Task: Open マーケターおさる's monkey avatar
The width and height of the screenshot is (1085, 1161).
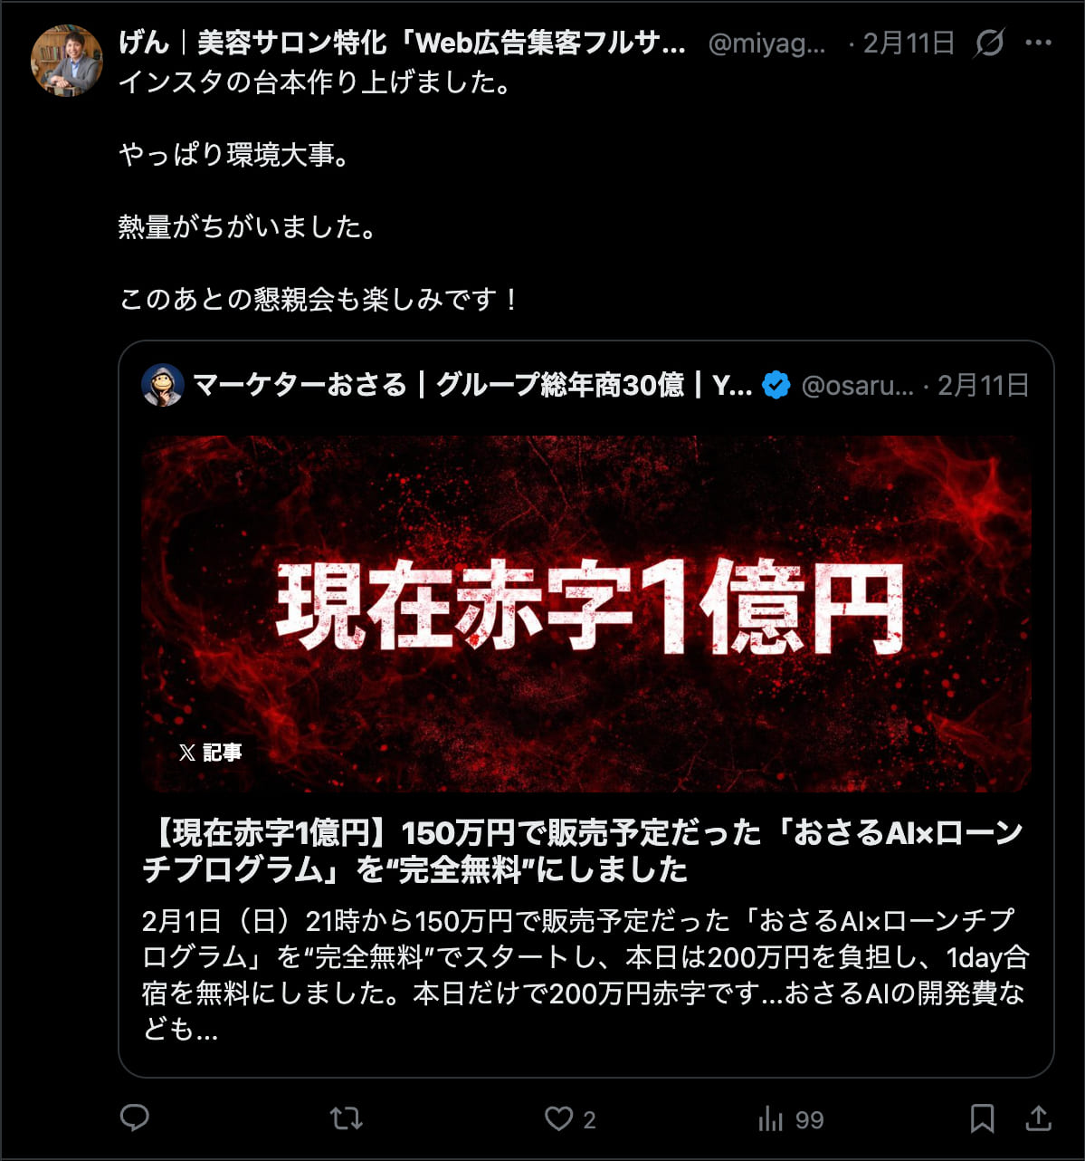Action: pos(163,385)
